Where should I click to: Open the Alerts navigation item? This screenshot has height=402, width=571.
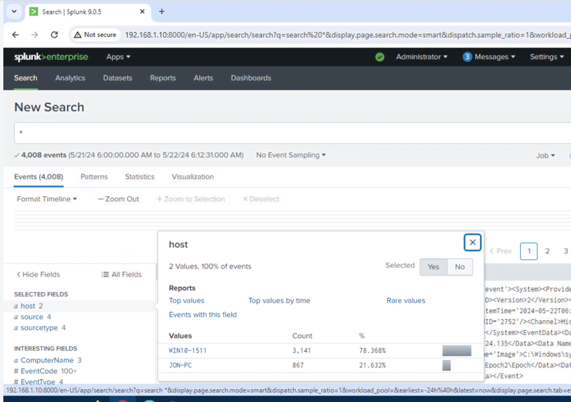[203, 78]
